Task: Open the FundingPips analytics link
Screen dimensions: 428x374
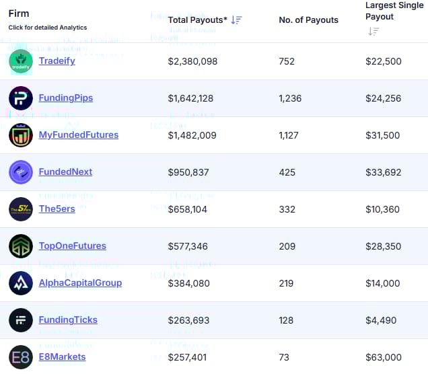Action: click(x=66, y=98)
